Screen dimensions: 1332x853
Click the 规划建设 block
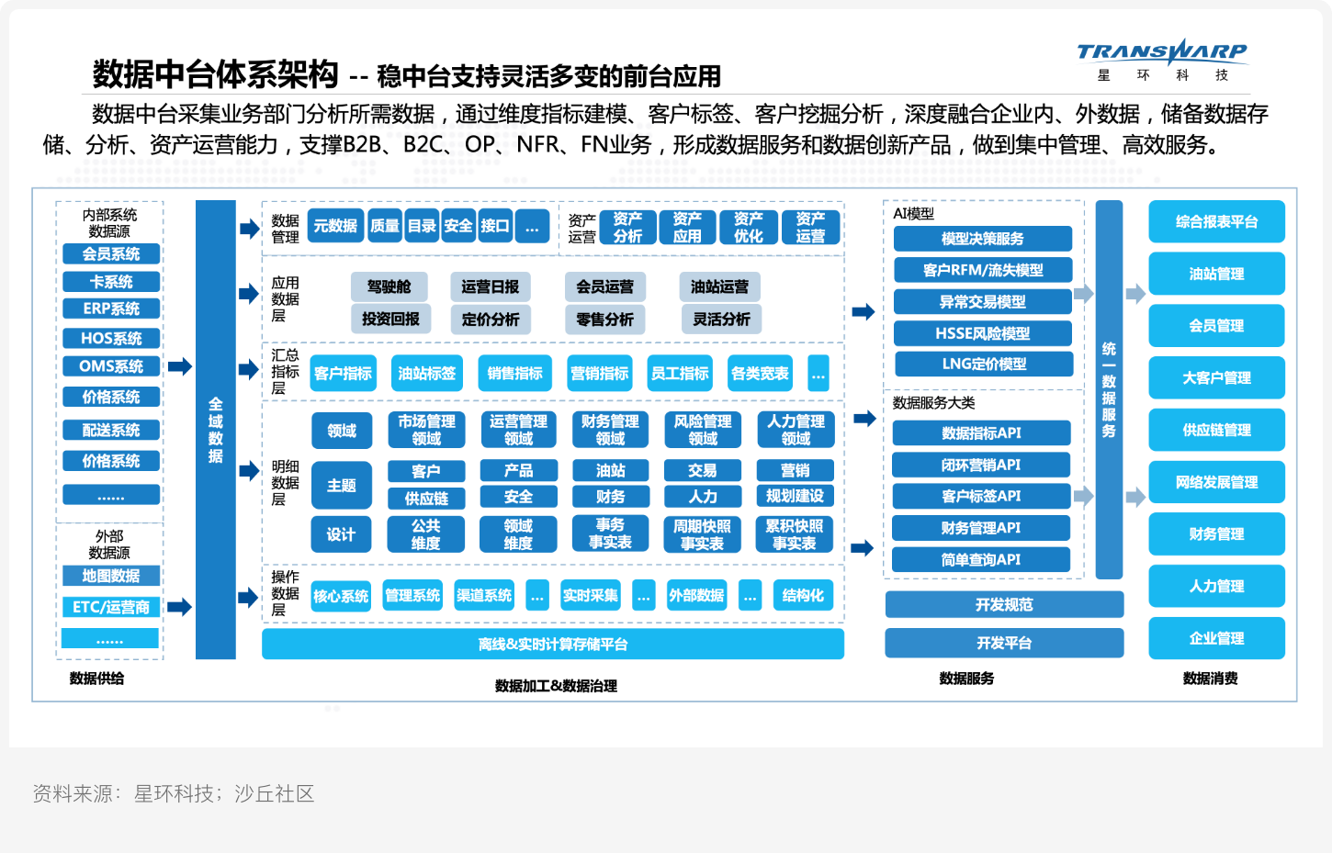(x=796, y=497)
